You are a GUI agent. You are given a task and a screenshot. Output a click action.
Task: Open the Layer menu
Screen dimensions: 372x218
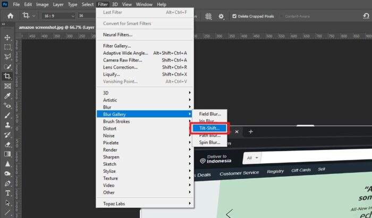coord(58,4)
